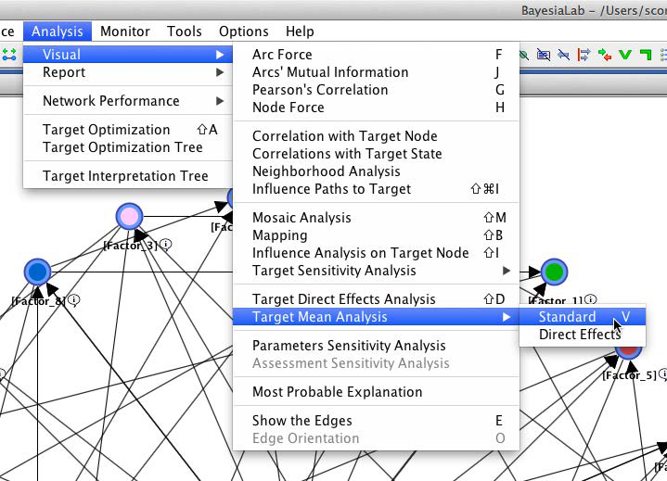Choose Influence Paths to Target
667x481 pixels.
coord(376,189)
